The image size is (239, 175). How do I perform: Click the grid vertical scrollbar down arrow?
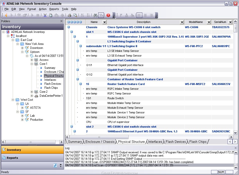235,133
